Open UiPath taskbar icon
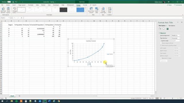 coord(40,101)
